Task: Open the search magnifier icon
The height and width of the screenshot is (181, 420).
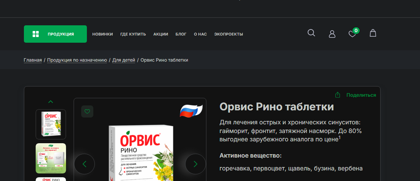Action: point(311,33)
